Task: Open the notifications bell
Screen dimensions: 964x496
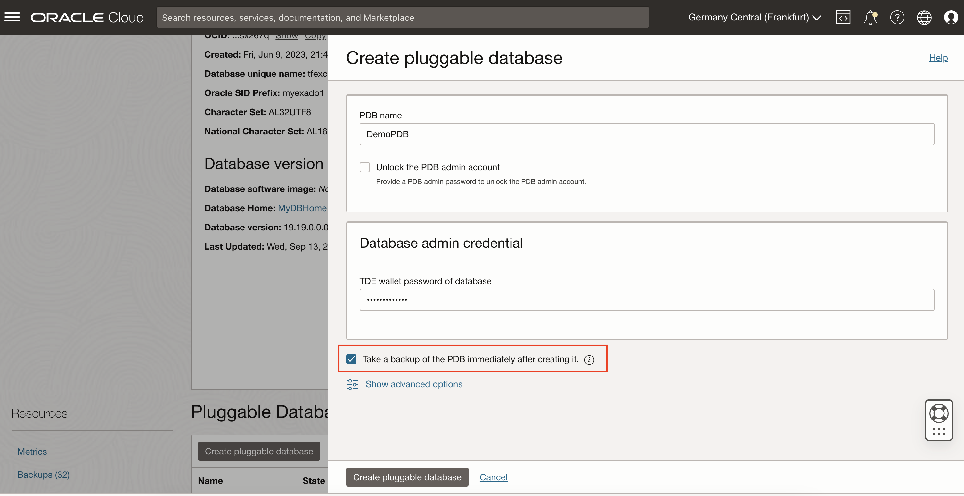Action: click(870, 17)
